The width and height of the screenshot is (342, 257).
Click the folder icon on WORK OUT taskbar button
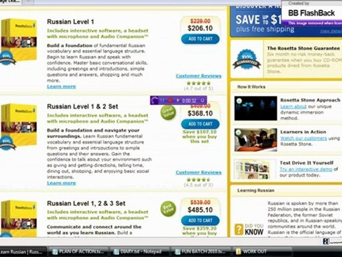[238, 252]
